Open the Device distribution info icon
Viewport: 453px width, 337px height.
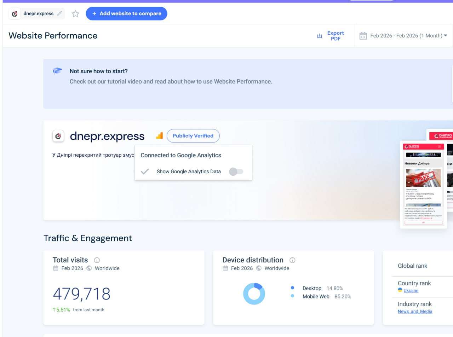pyautogui.click(x=292, y=260)
